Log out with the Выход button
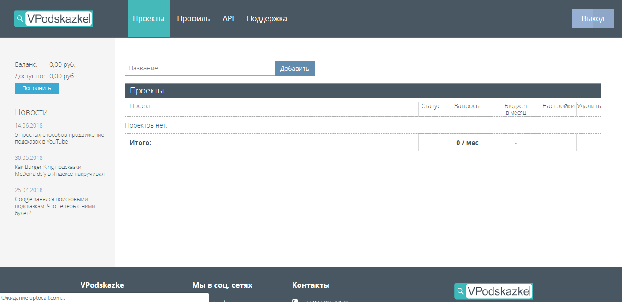Image resolution: width=622 pixels, height=302 pixels. [593, 19]
